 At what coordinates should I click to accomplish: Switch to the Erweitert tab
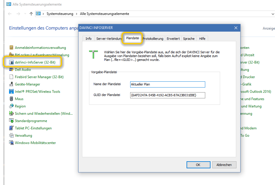point(173,39)
